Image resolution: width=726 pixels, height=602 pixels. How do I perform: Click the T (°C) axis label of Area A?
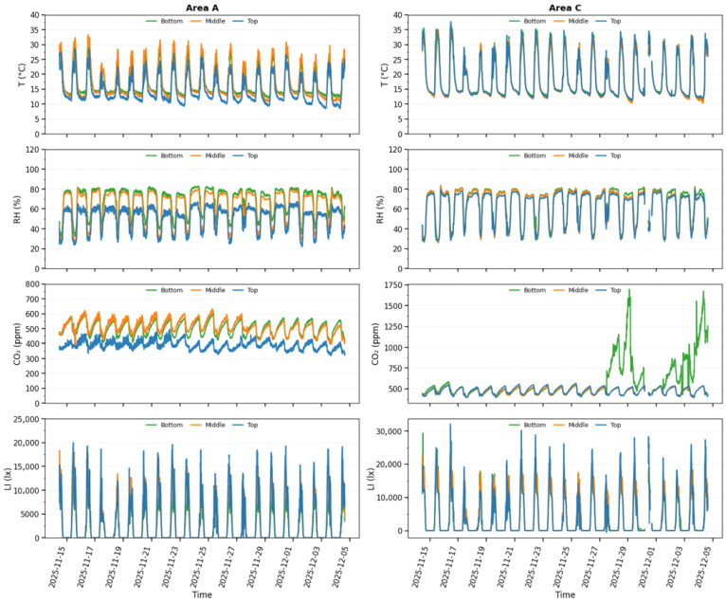coord(22,75)
